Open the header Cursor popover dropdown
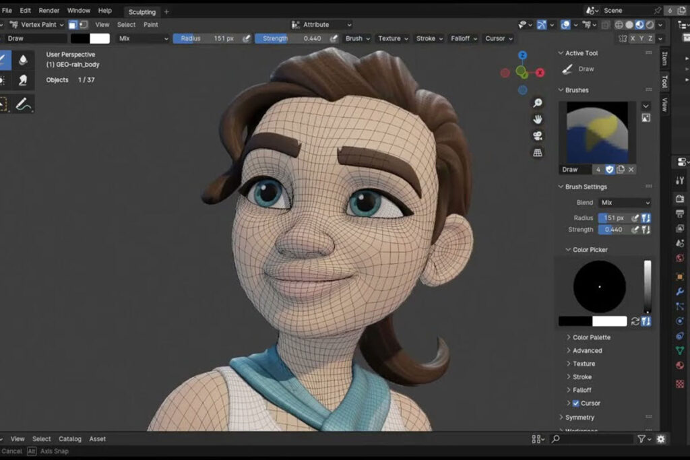This screenshot has height=460, width=690. (x=499, y=38)
